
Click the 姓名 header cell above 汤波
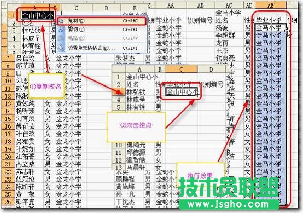(x=229, y=20)
